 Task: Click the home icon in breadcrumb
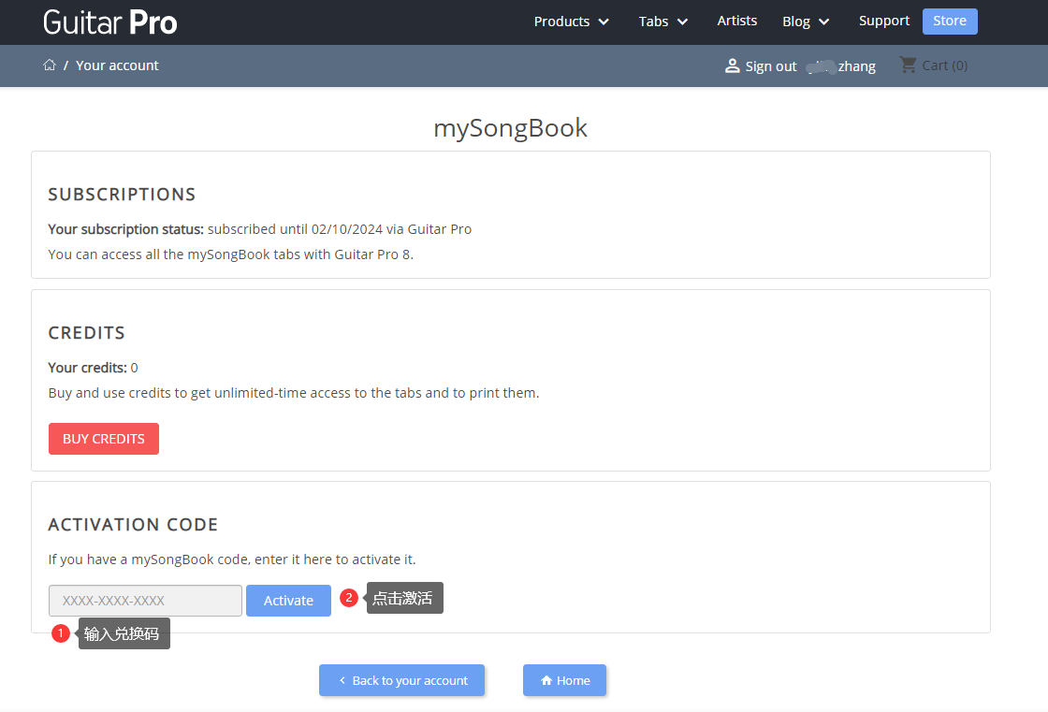[x=50, y=65]
